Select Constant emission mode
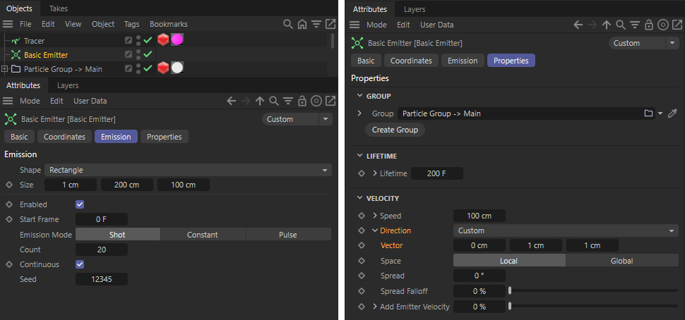Image resolution: width=685 pixels, height=320 pixels. pyautogui.click(x=202, y=235)
